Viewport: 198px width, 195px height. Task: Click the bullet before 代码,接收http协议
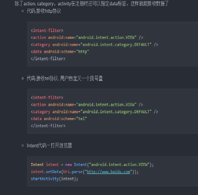[x=23, y=11]
